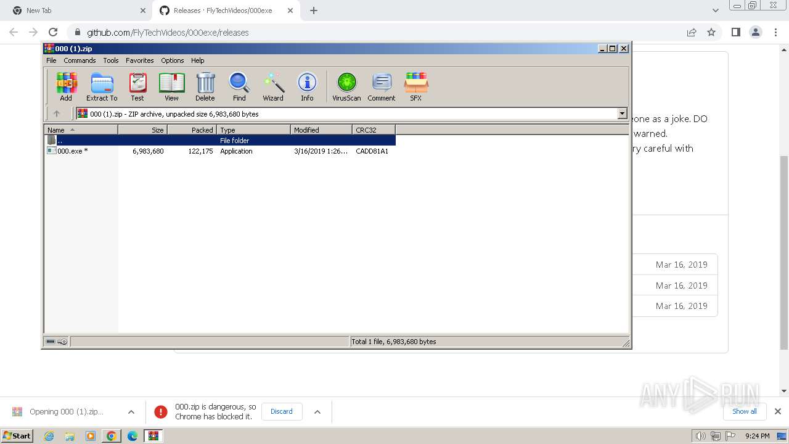This screenshot has height=444, width=789.
Task: Click the Delete trash can icon
Action: pos(205,86)
